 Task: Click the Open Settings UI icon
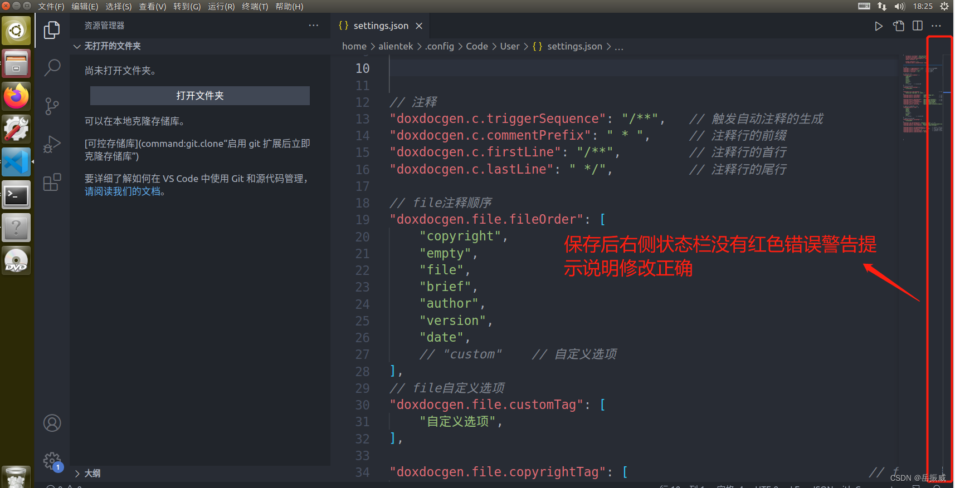[898, 26]
